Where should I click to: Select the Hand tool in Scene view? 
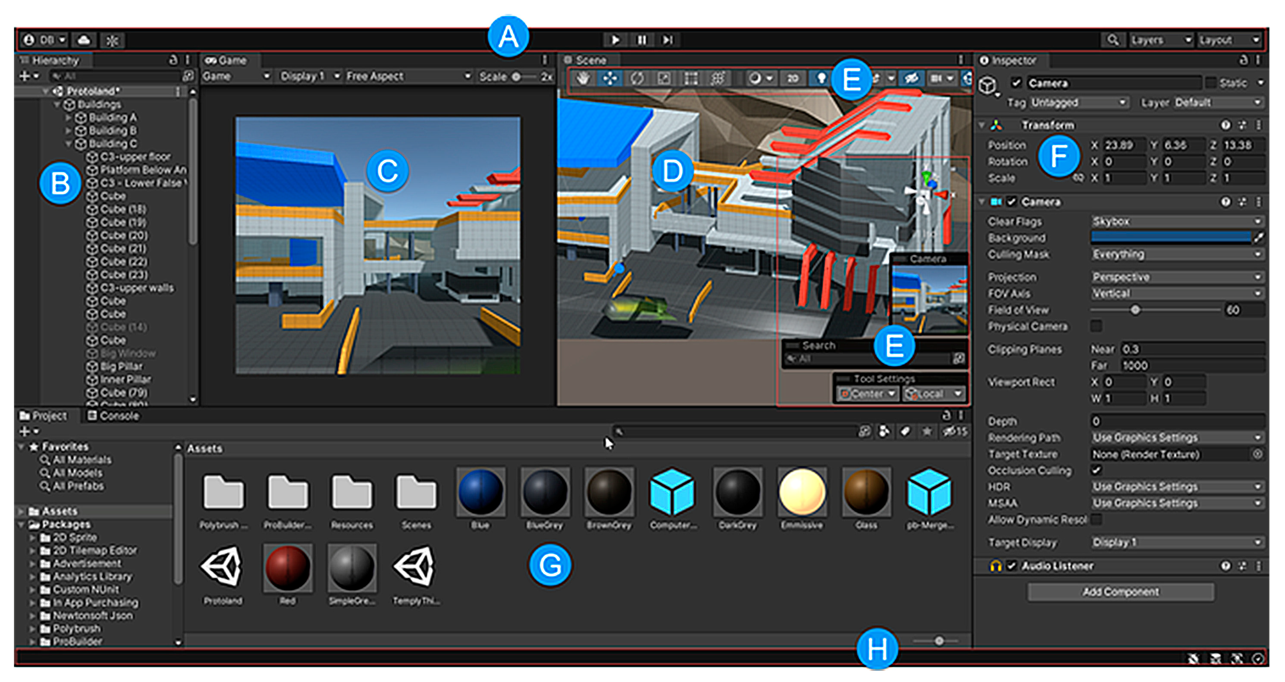pos(583,78)
